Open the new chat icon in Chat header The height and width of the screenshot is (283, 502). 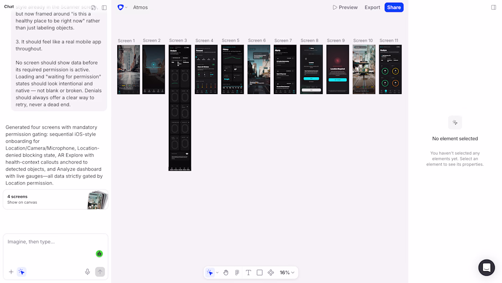pos(94,7)
